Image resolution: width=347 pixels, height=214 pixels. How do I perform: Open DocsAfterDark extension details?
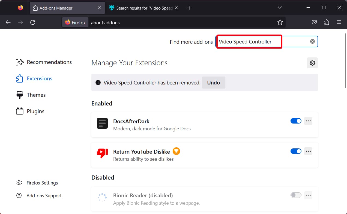(131, 121)
